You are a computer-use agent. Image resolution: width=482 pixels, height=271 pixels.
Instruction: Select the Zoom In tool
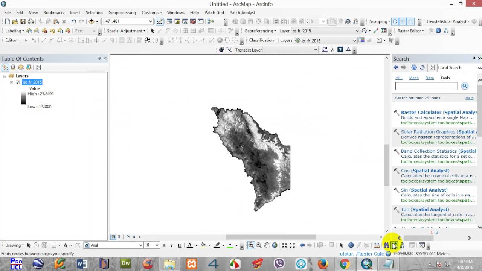click(251, 245)
